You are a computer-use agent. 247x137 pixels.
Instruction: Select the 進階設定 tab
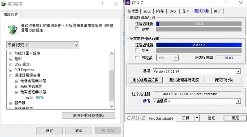click(11, 15)
